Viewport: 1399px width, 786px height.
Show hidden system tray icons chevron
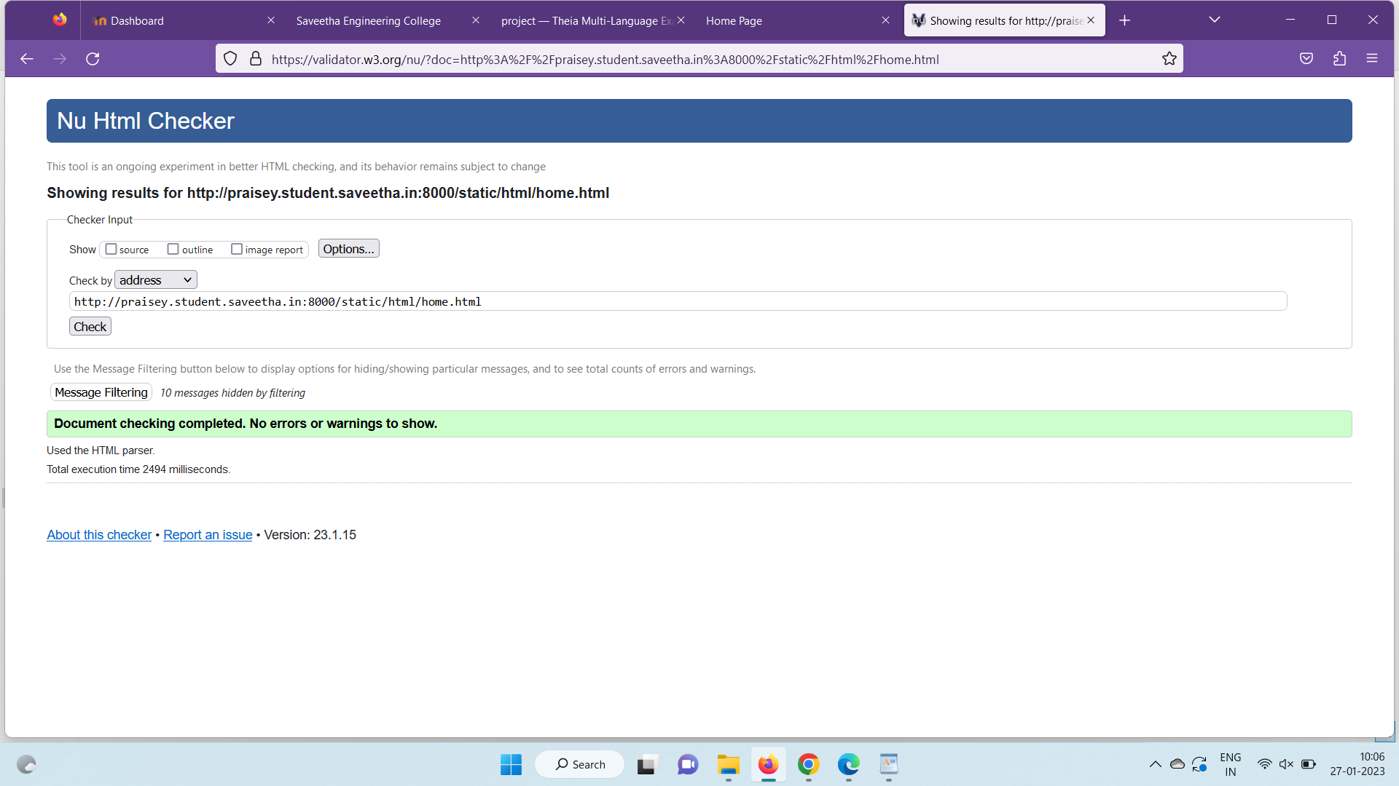click(x=1155, y=764)
